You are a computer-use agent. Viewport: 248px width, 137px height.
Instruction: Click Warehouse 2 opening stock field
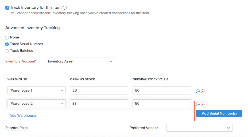(99, 103)
